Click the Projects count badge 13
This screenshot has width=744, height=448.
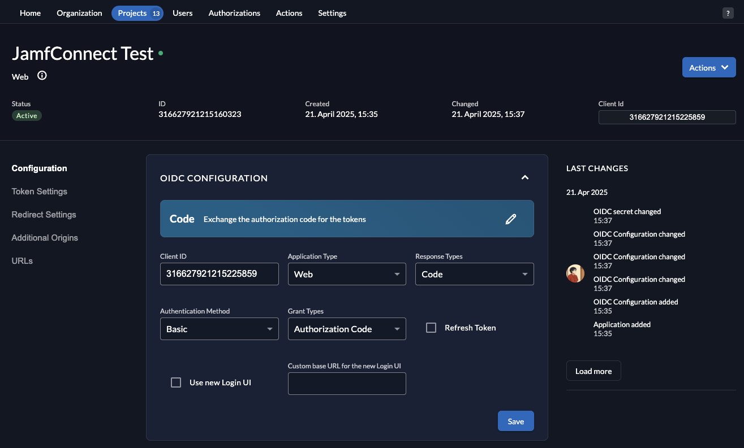[x=156, y=13]
